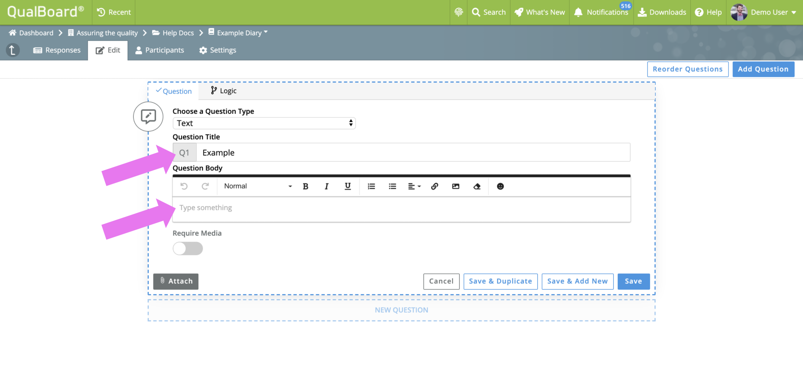Open the text alignment dropdown
Image resolution: width=803 pixels, height=373 pixels.
414,186
